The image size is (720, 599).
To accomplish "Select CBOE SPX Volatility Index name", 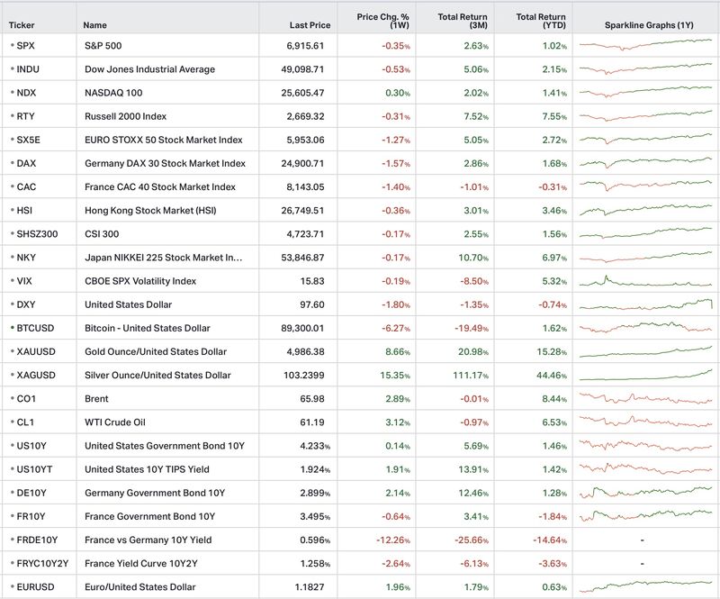I will pyautogui.click(x=140, y=281).
